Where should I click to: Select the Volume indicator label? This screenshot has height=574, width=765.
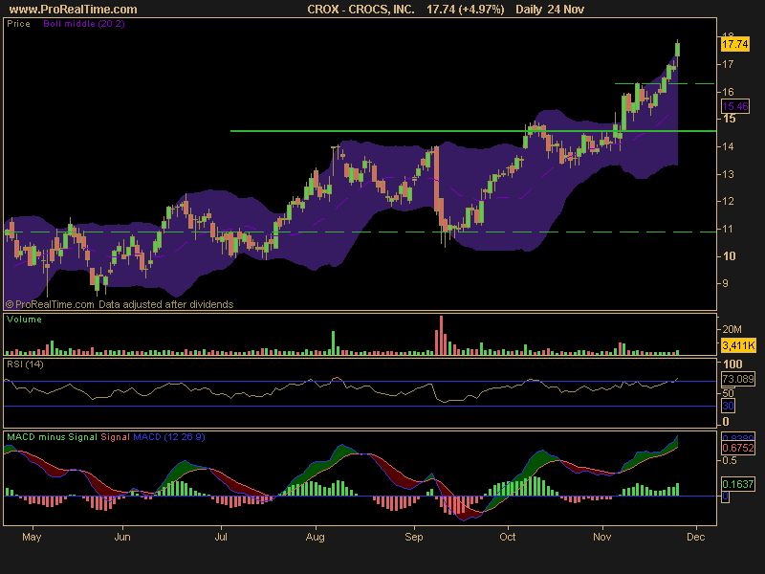25,319
